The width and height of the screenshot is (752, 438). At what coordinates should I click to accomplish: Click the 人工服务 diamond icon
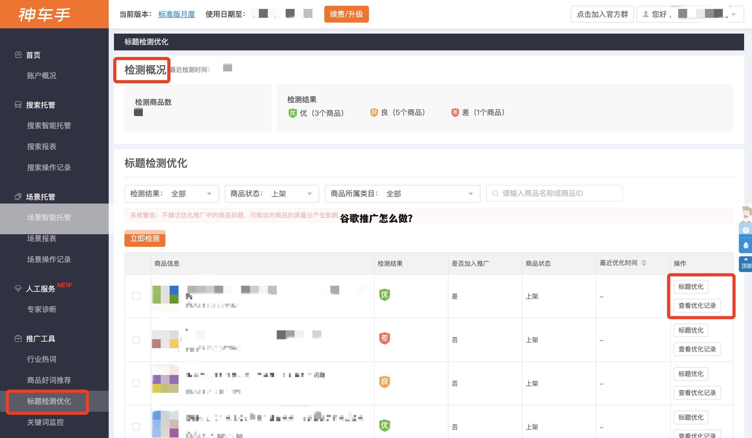click(18, 288)
